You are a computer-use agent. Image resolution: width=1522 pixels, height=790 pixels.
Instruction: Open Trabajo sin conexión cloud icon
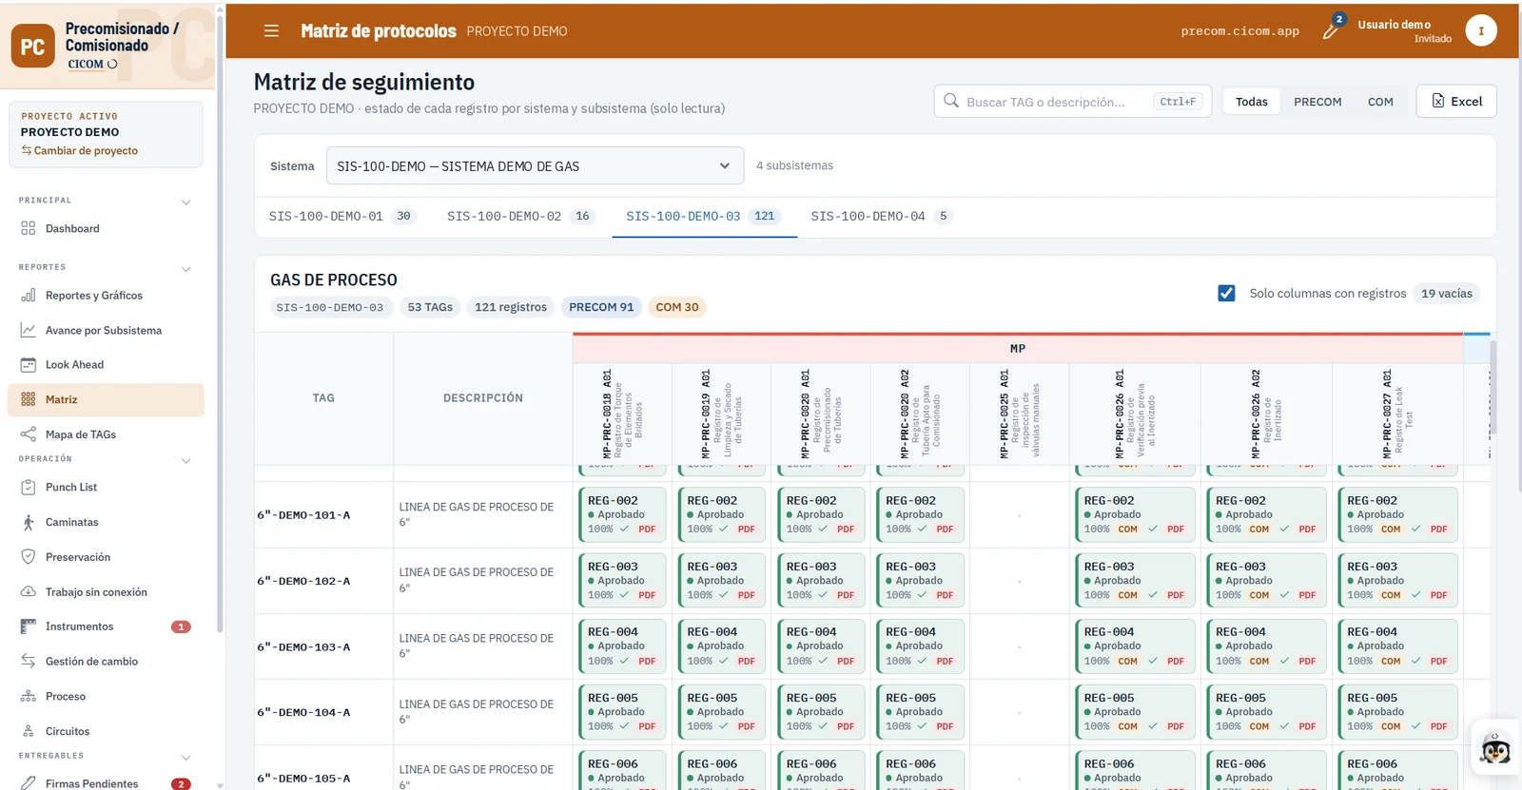point(29,591)
